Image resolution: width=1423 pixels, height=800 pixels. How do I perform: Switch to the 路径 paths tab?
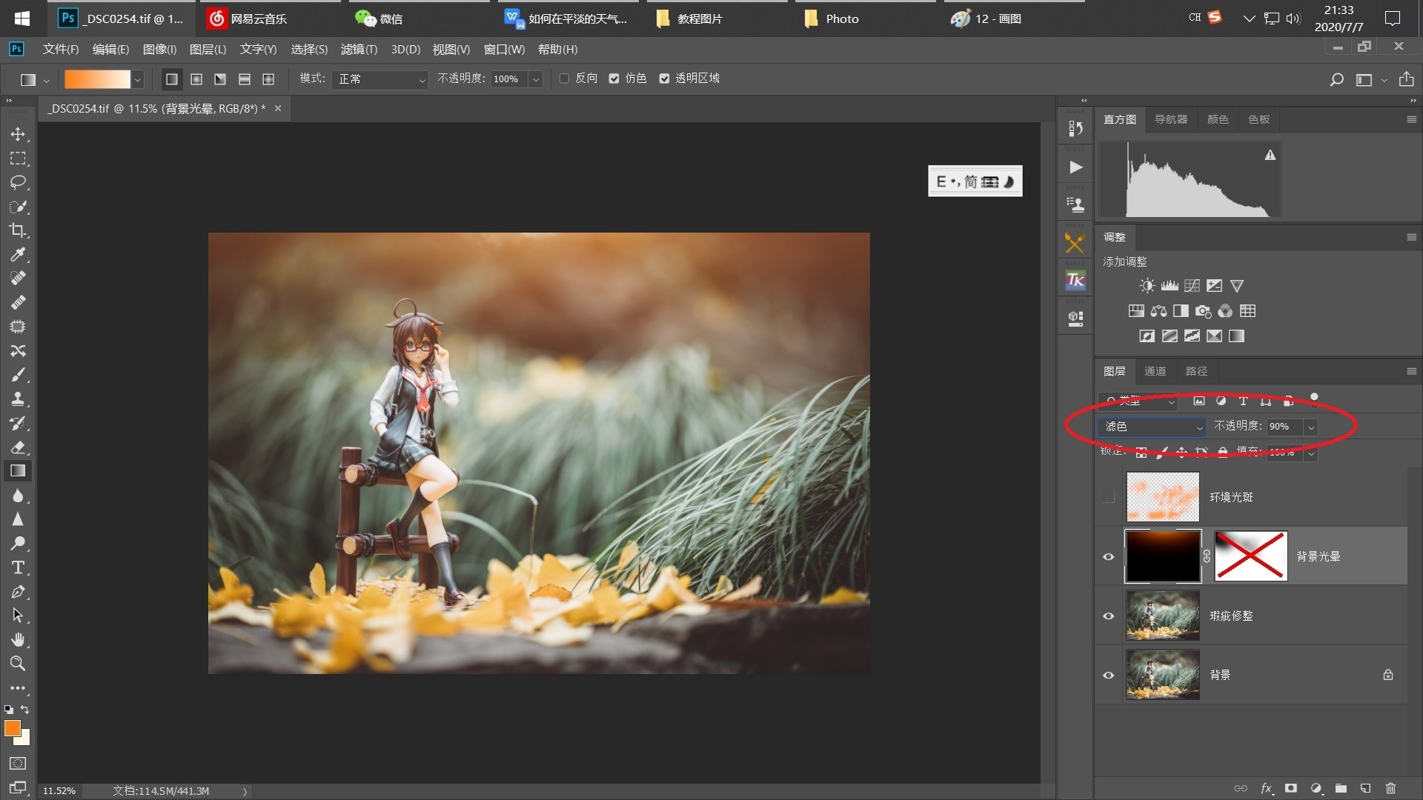1196,371
